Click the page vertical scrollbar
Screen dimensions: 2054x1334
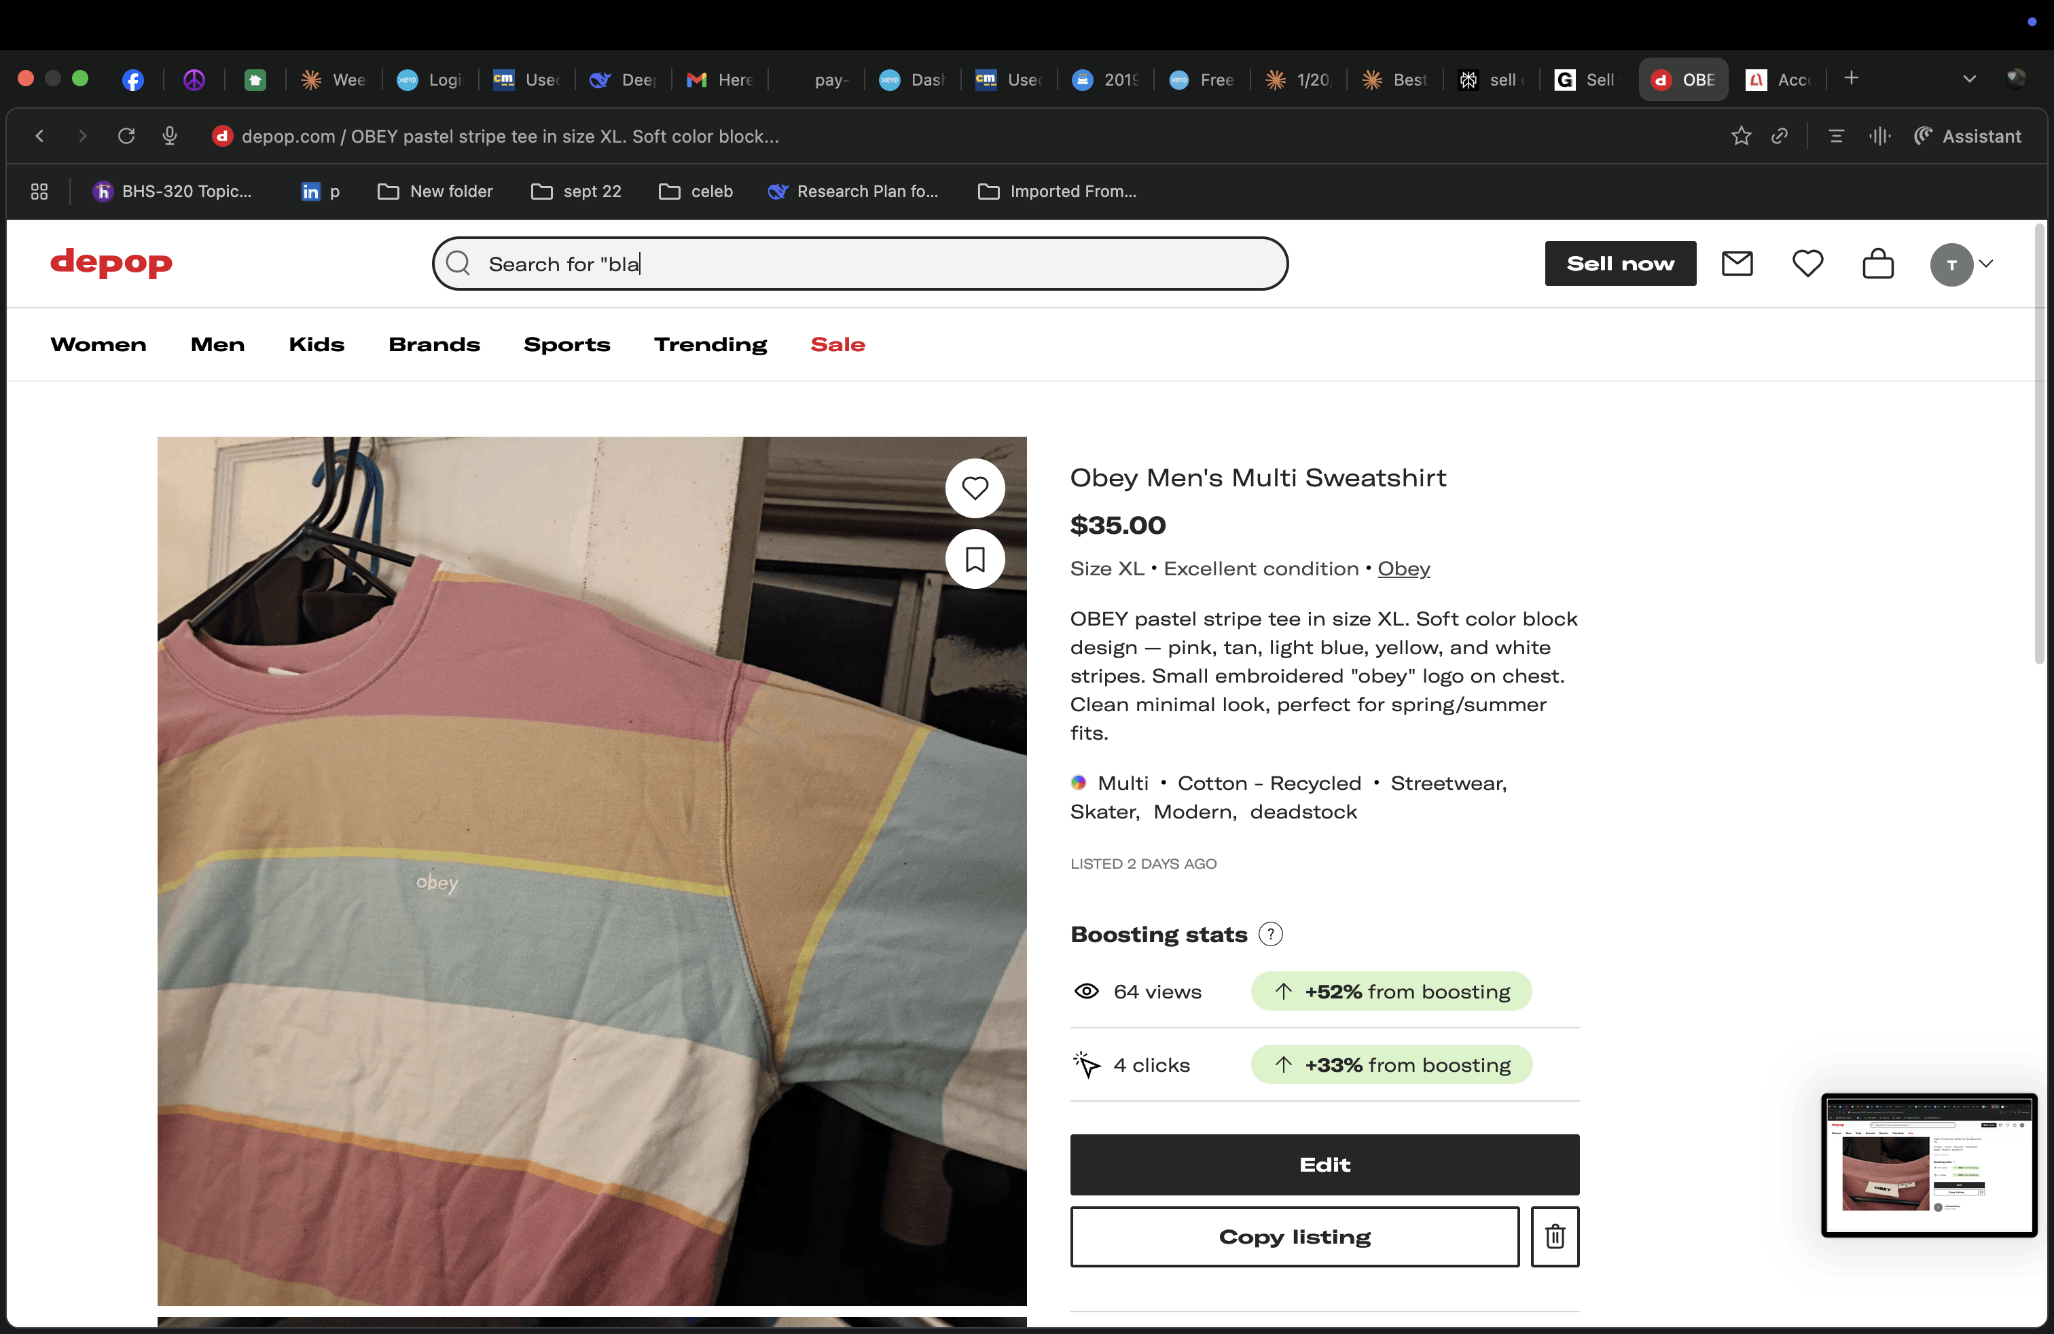point(2039,444)
